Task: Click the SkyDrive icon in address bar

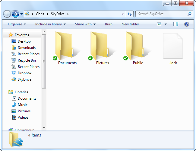Action: [27, 14]
